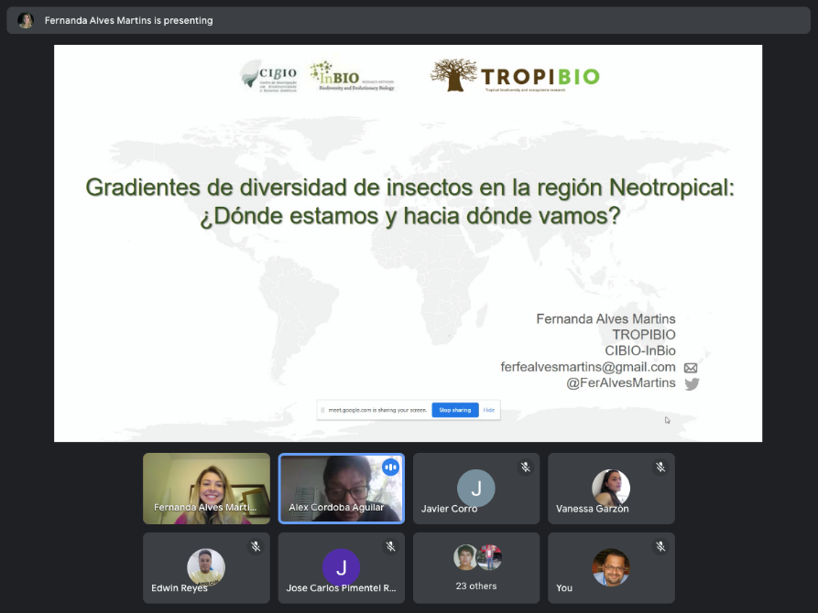Click the Twitter bird icon on slide
The height and width of the screenshot is (613, 818).
pyautogui.click(x=692, y=384)
